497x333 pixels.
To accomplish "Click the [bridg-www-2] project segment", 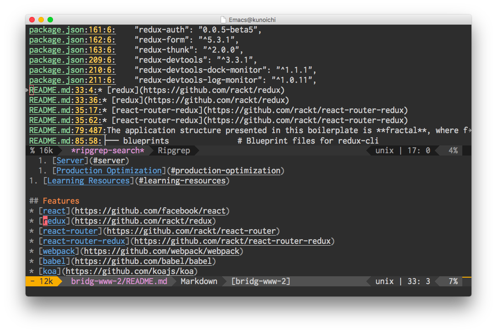I will pos(260,281).
